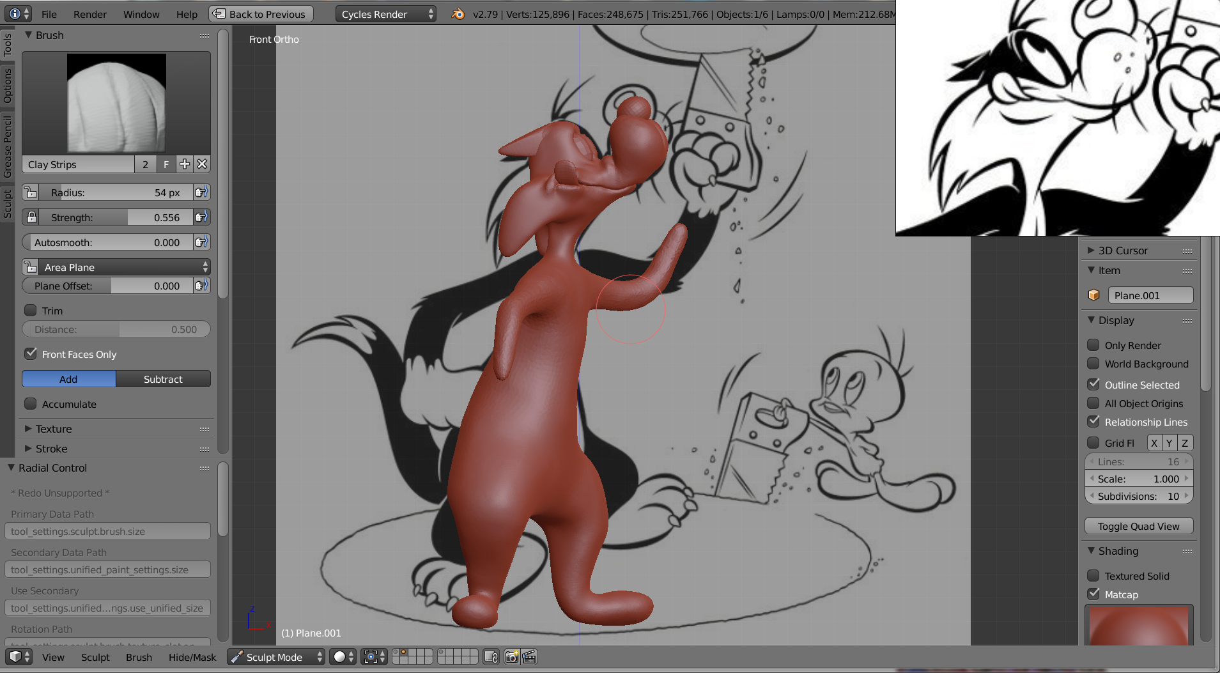Enable All Object Origins checkbox

1093,403
